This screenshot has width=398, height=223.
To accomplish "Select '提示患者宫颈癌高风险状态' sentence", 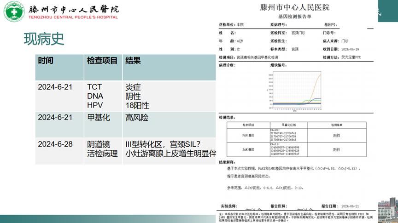I will point(249,176).
